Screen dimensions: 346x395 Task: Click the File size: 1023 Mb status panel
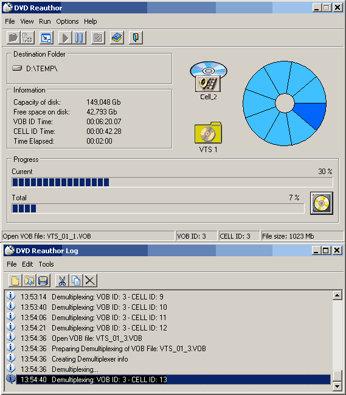pos(302,236)
